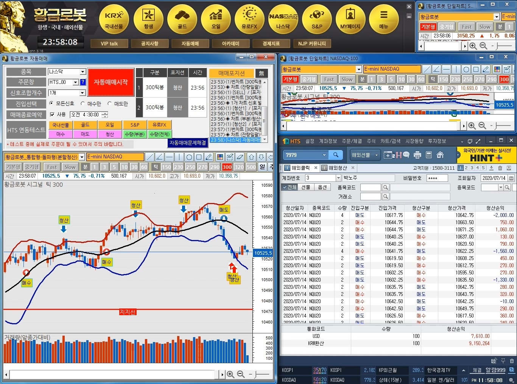This screenshot has width=517, height=384.
Task: Open color palette in 자동매매 chart toolbar
Action: coord(220,157)
